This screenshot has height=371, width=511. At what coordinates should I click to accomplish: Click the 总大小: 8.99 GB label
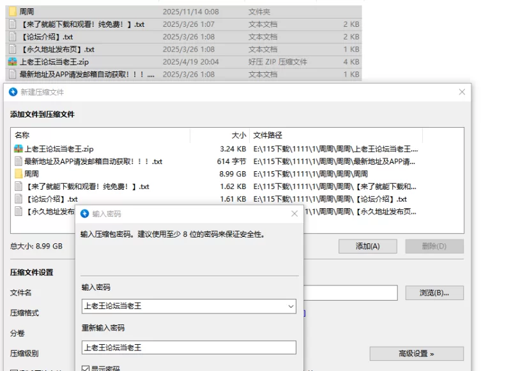(36, 246)
